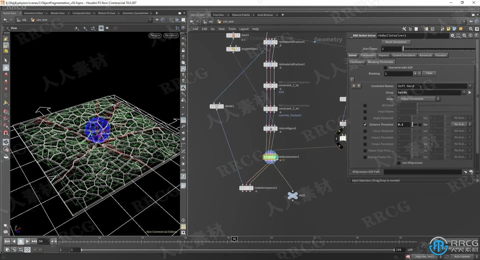Toggle the audio speaker icon in playbar
Viewport: 480px width, 260px height.
point(14,249)
